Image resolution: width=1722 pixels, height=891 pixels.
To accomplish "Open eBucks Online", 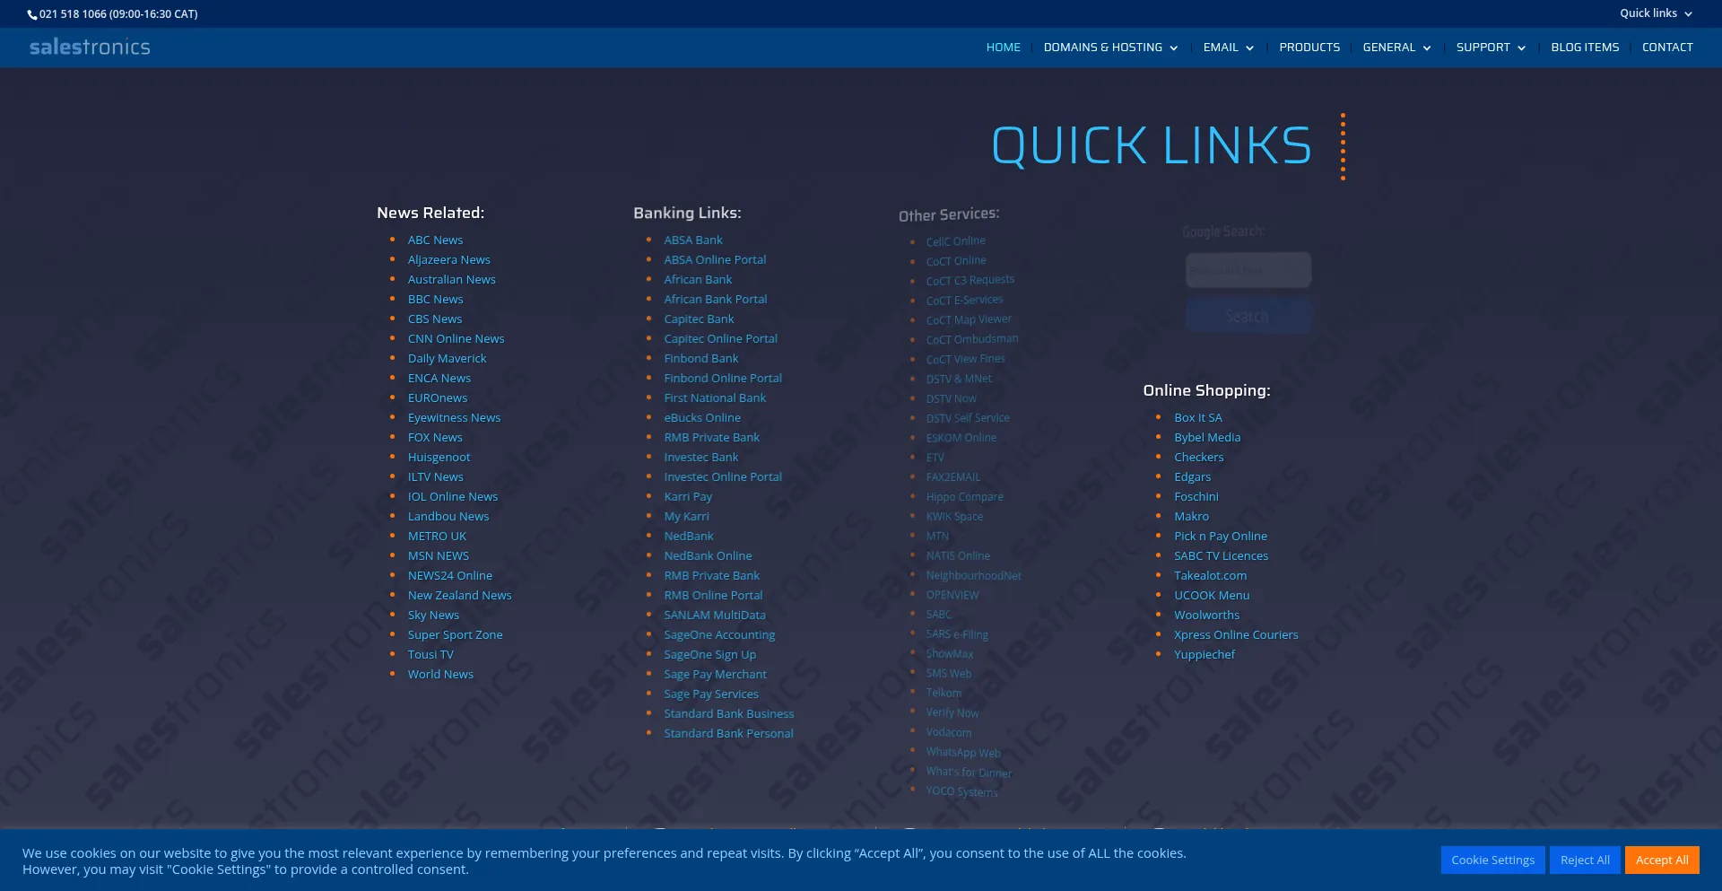I will [x=702, y=418].
